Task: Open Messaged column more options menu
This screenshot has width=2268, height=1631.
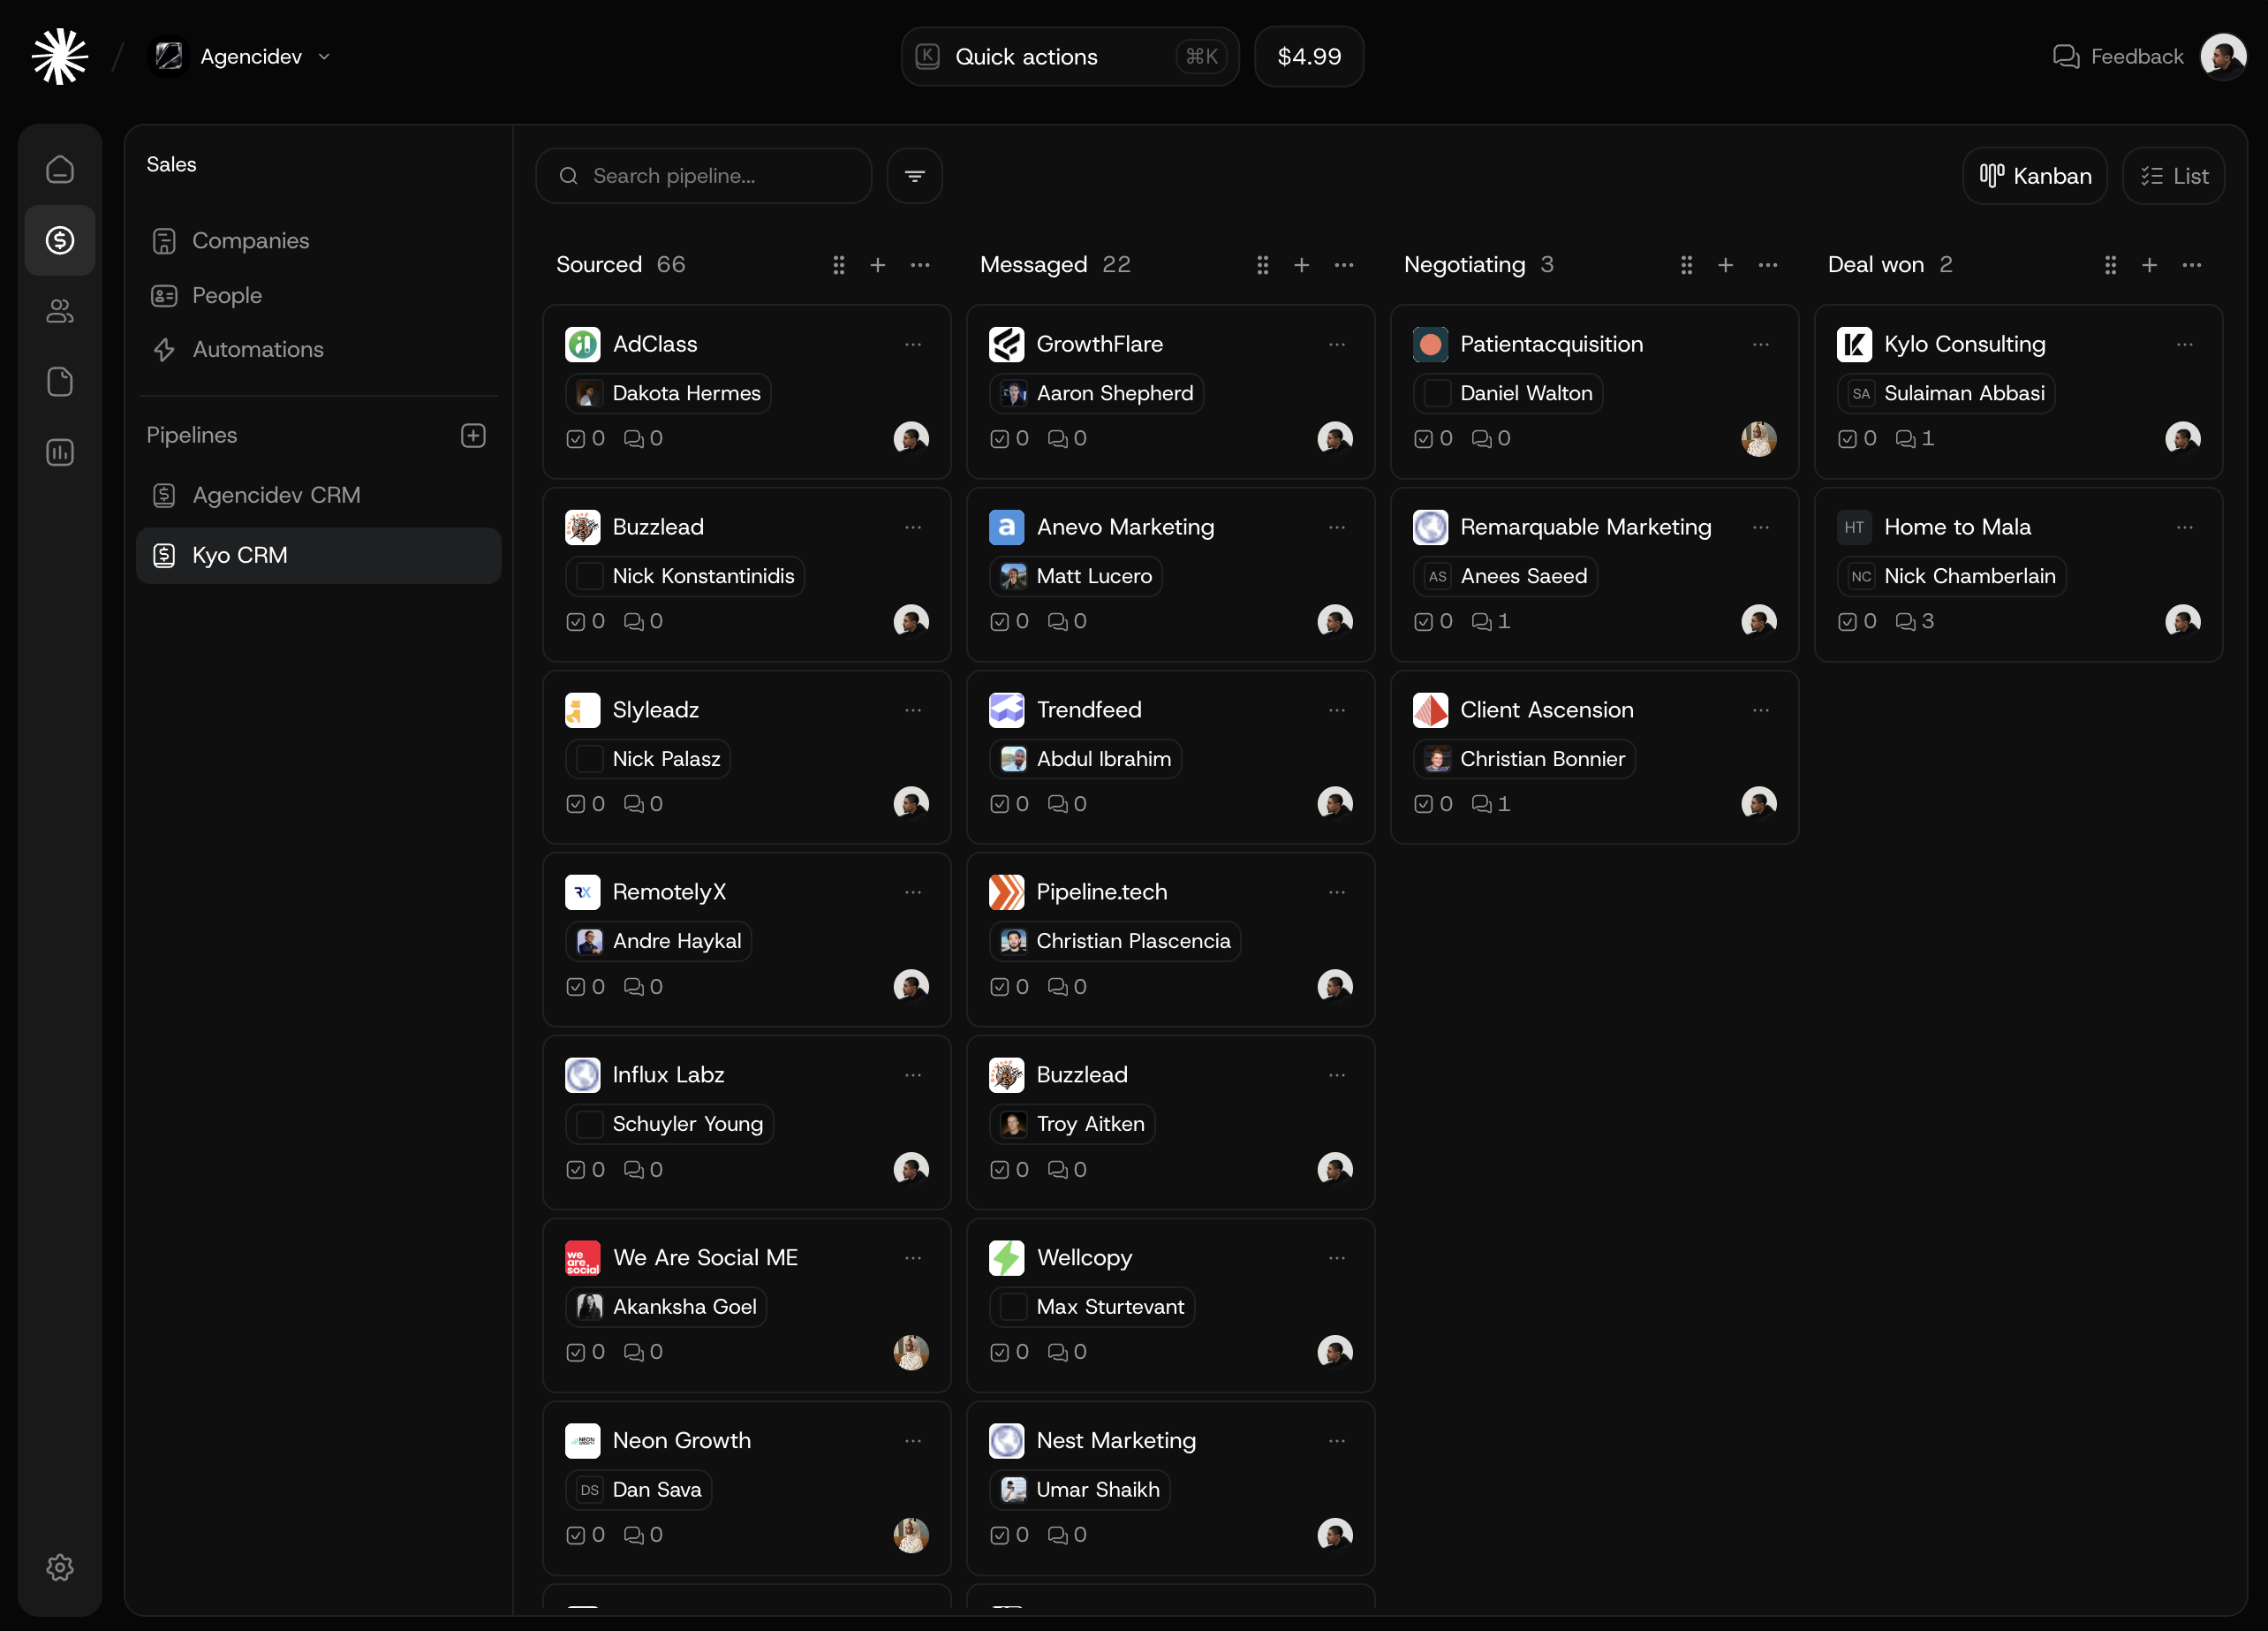Action: 1344,265
